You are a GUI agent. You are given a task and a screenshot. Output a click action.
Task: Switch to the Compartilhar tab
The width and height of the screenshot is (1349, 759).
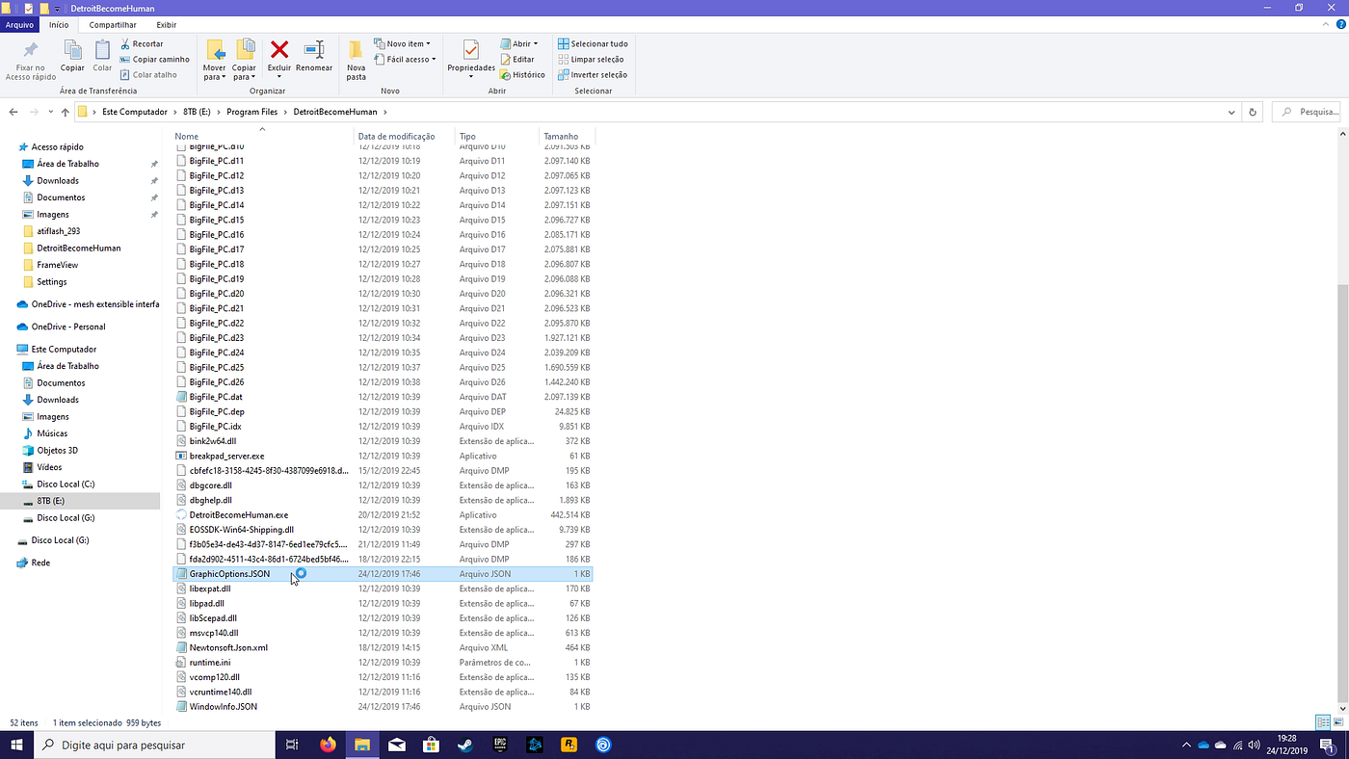[x=113, y=24]
